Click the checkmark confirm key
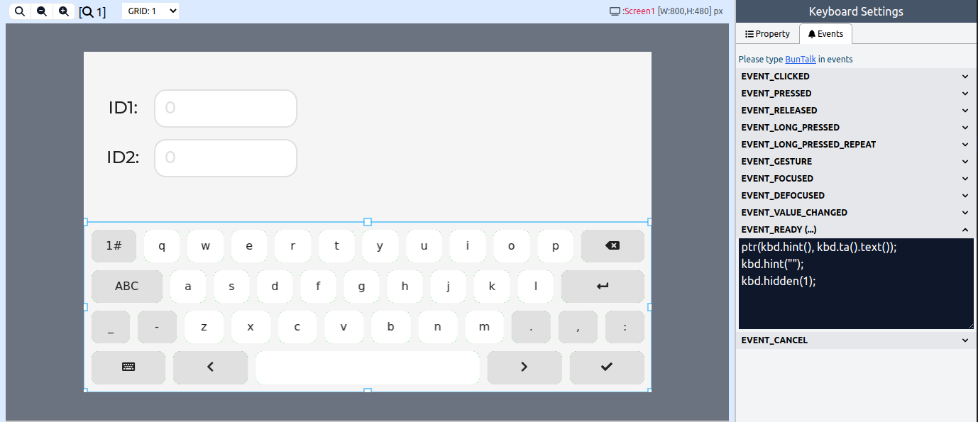This screenshot has width=978, height=422. pos(607,367)
